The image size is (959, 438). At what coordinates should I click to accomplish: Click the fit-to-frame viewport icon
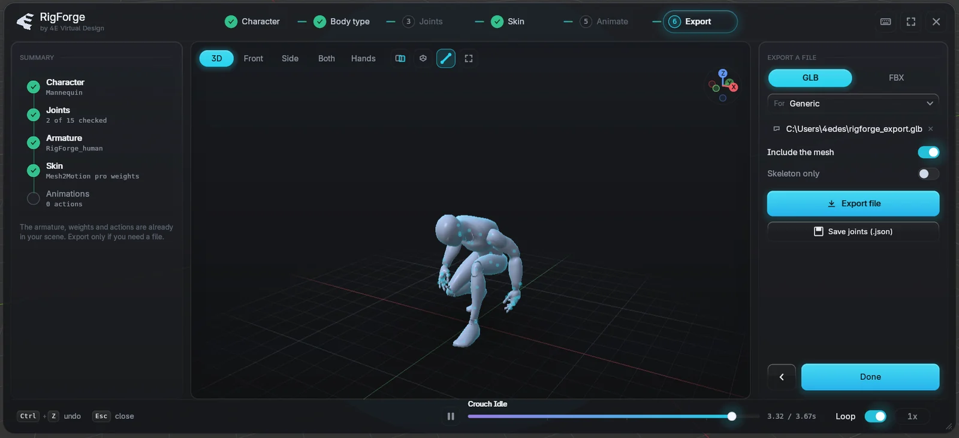coord(469,58)
